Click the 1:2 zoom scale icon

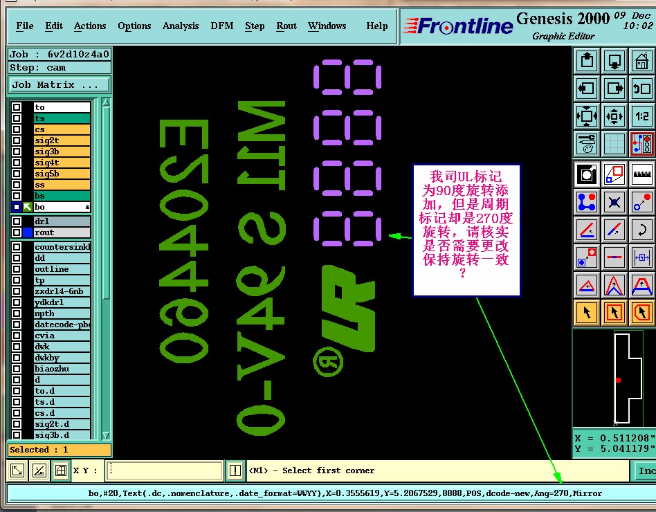(641, 116)
